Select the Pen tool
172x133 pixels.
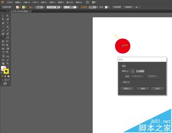point(3,23)
